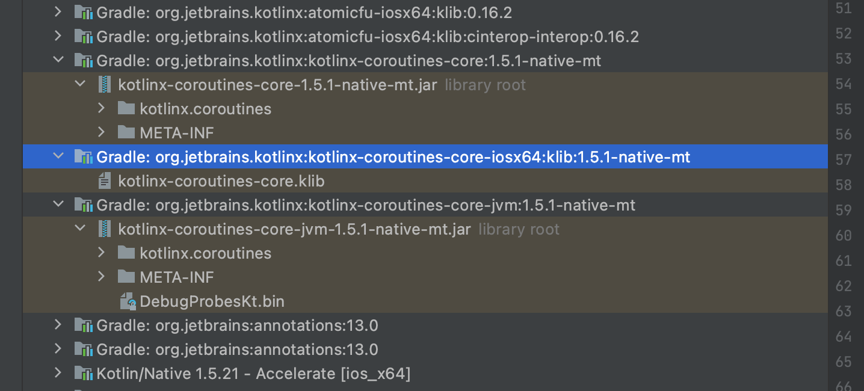The image size is (864, 391).
Task: Click the library icon of atomicfu cinterop-interop entry
Action: click(x=83, y=37)
